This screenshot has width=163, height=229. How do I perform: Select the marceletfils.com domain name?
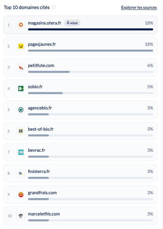tap(44, 214)
